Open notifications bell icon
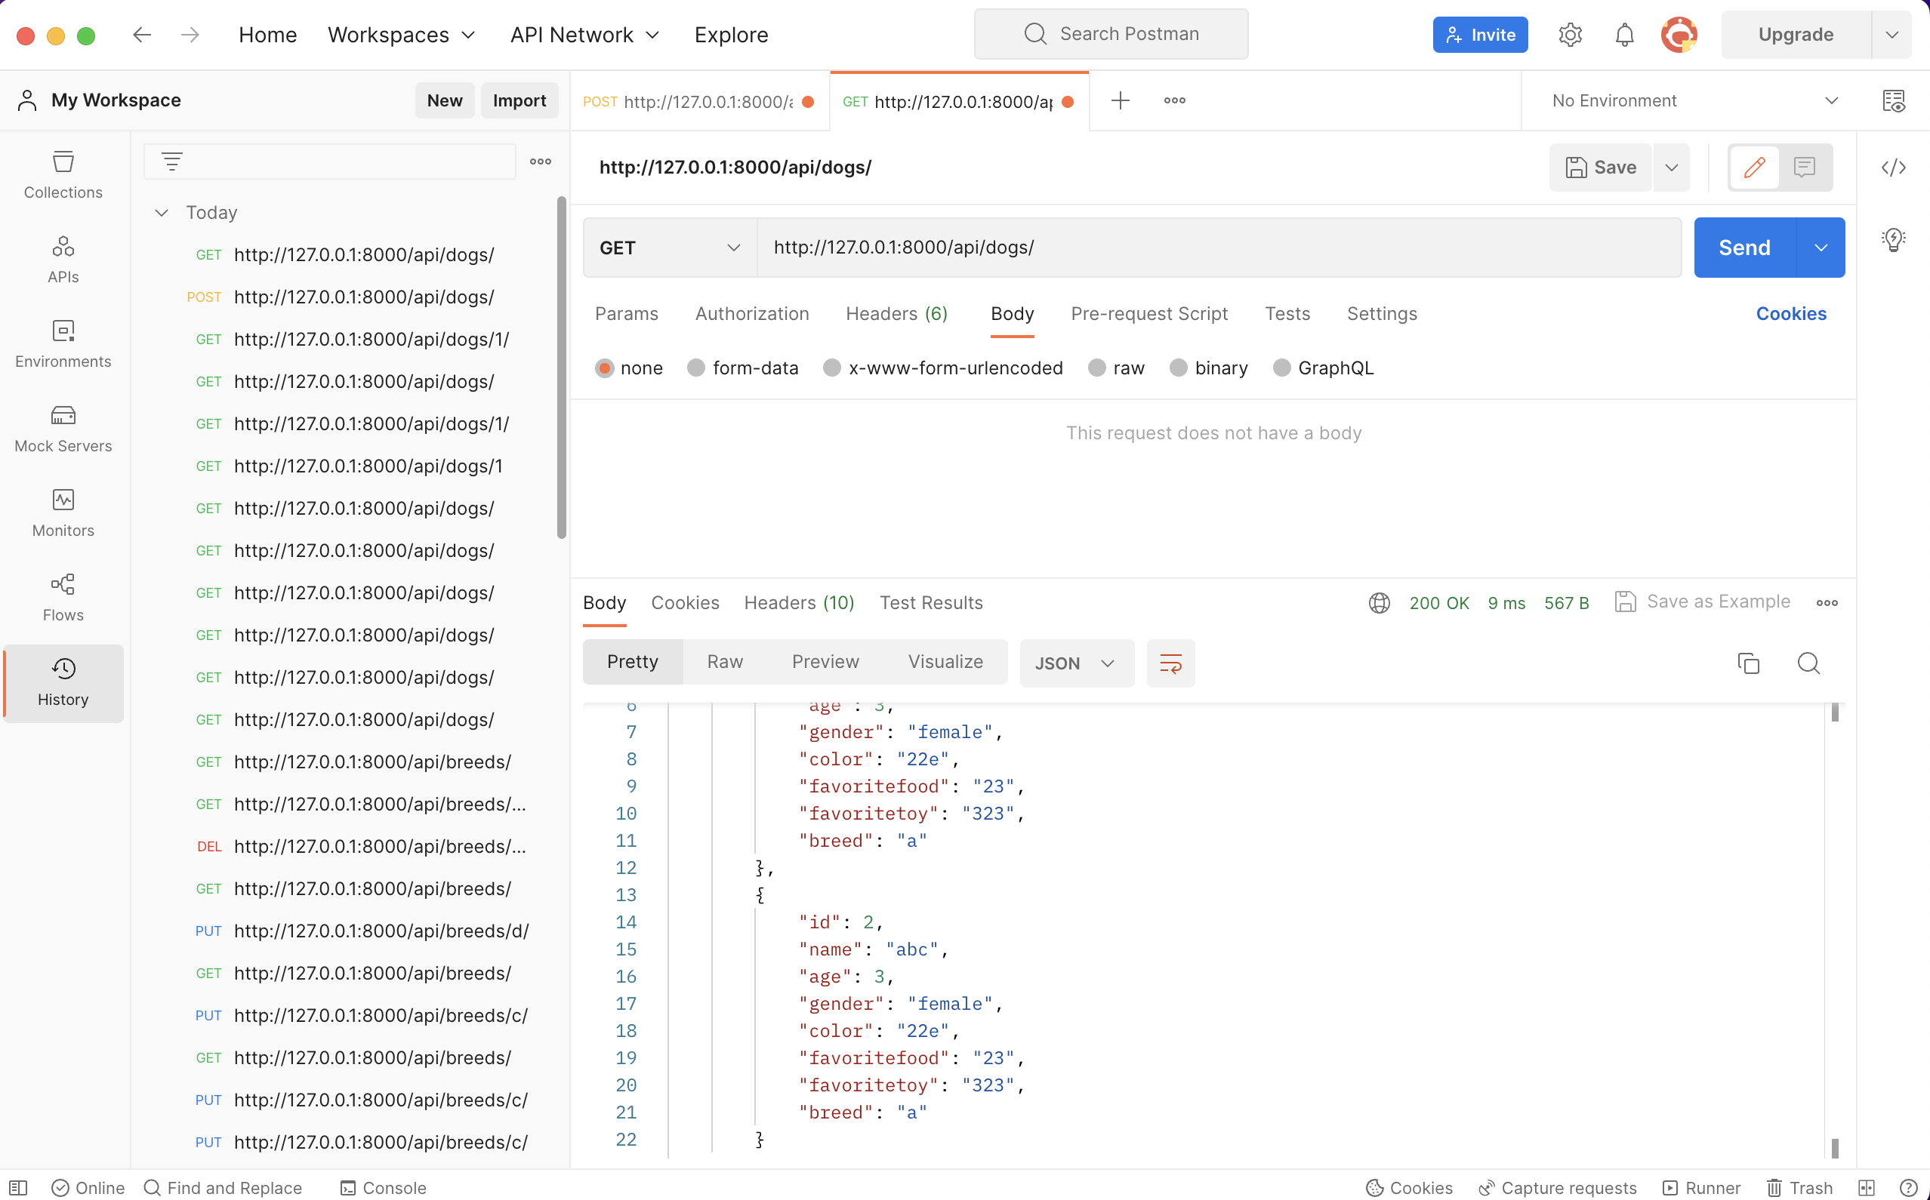Viewport: 1930px width, 1200px height. tap(1624, 35)
